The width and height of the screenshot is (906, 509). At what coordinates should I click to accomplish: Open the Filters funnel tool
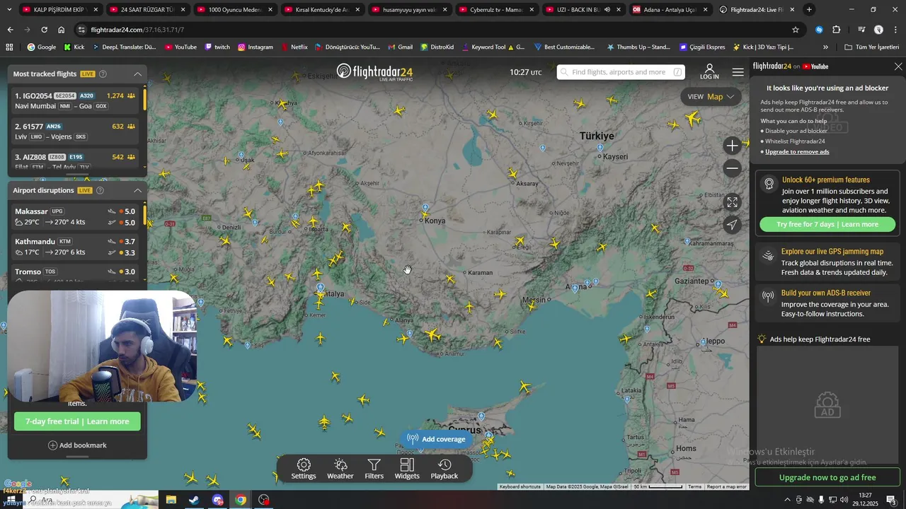click(374, 469)
